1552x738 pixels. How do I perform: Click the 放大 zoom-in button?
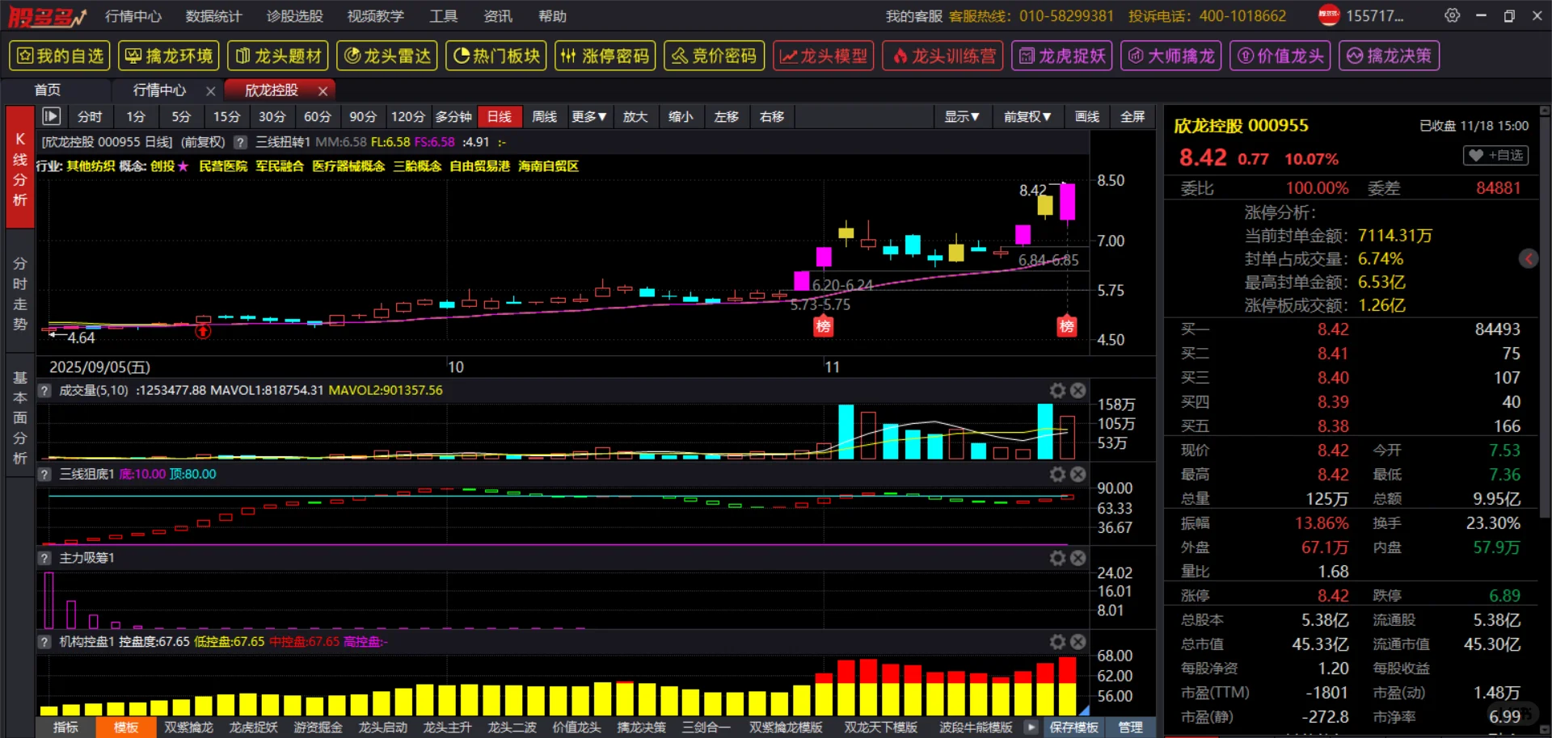(x=635, y=116)
